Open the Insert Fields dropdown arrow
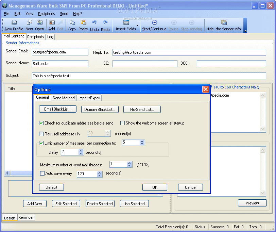 [x=137, y=25]
